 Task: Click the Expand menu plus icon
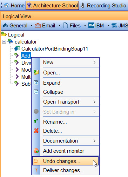coord(36,83)
